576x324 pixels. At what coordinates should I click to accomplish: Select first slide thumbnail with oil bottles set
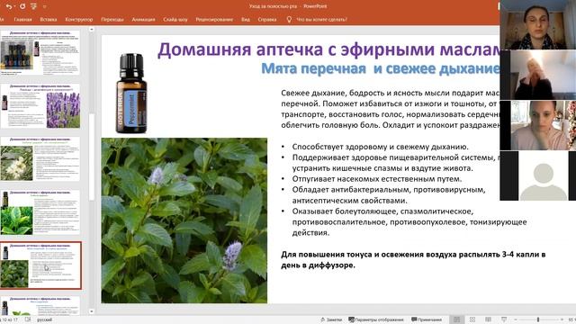pos(40,53)
